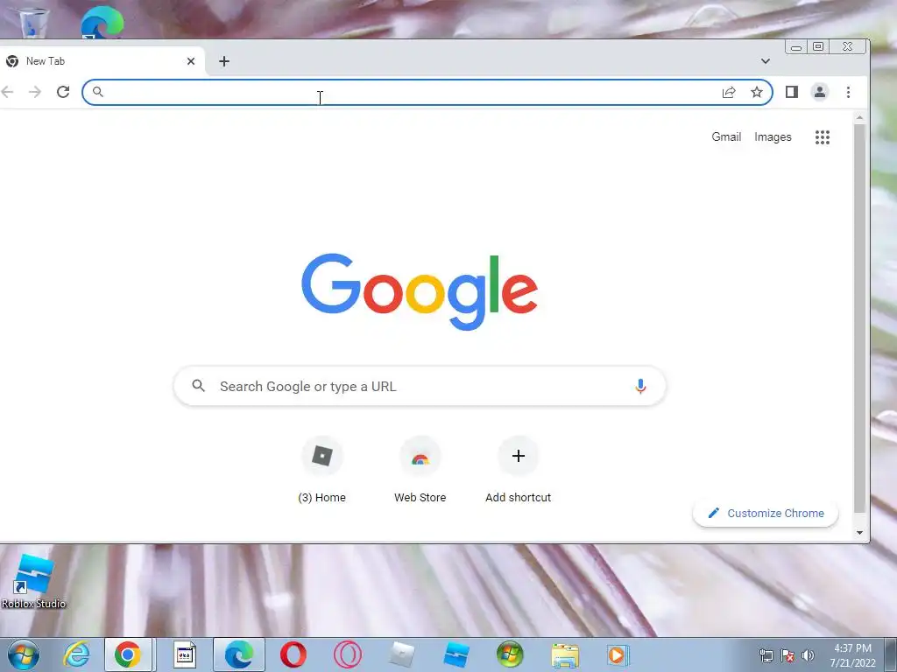Open the blue Roblox Studio taskbar icon
897x672 pixels.
[456, 654]
